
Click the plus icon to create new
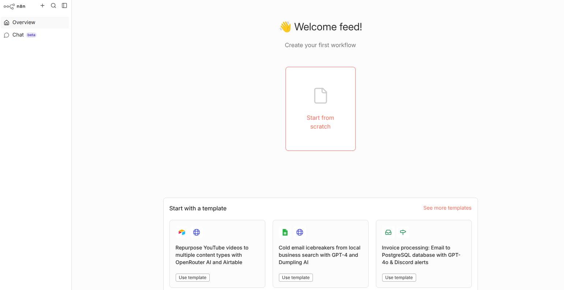42,5
